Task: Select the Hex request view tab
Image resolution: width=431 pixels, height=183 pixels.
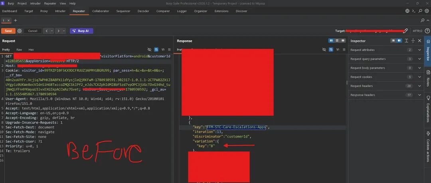Action: pos(31,50)
